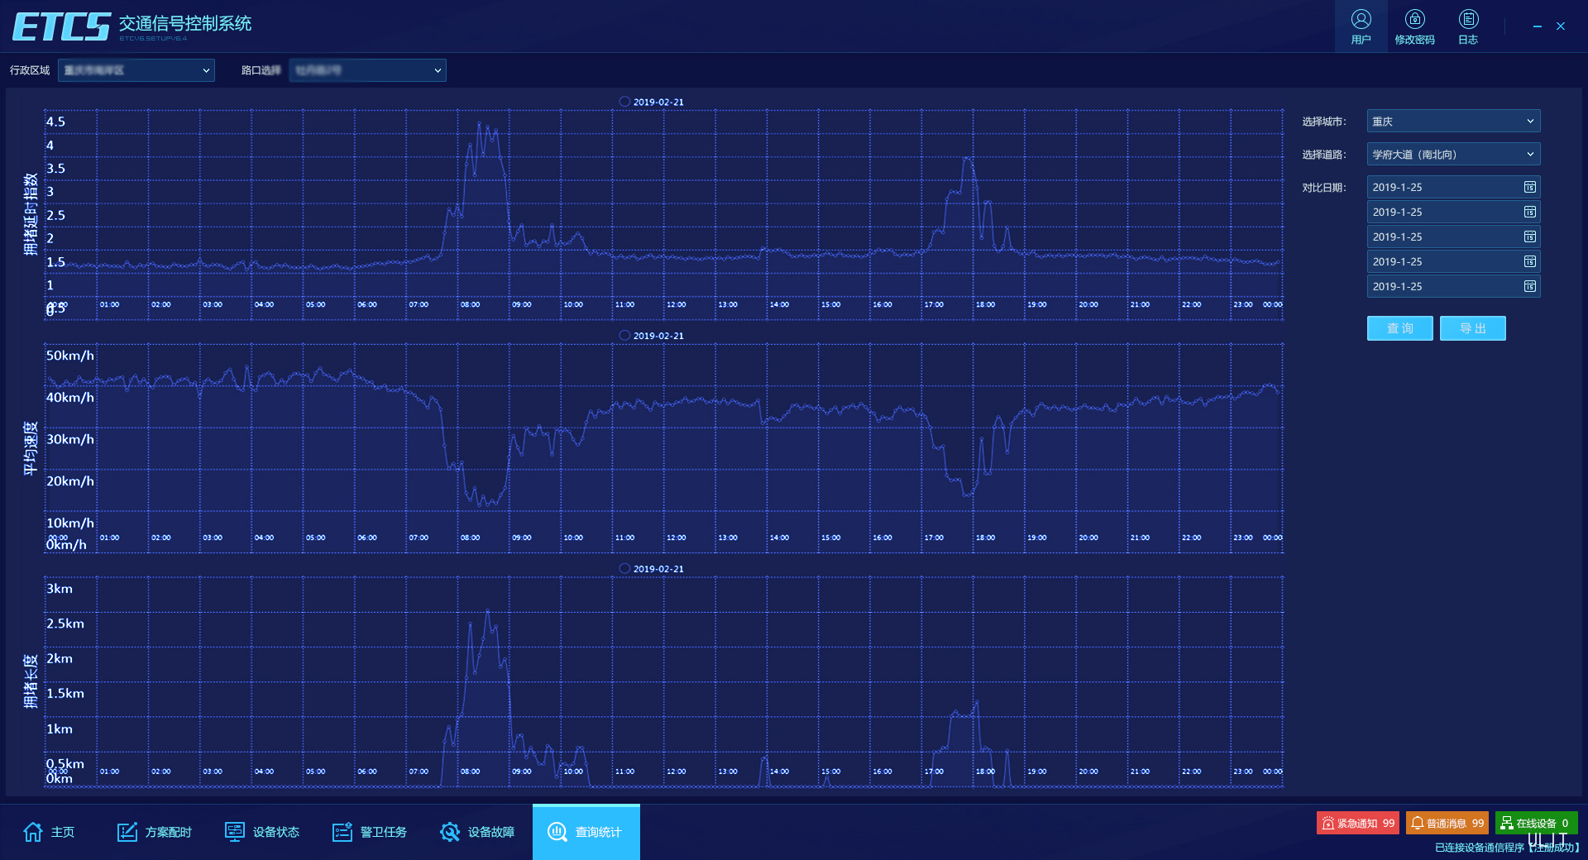Image resolution: width=1588 pixels, height=860 pixels.
Task: Click the 导出 export button
Action: click(1472, 328)
